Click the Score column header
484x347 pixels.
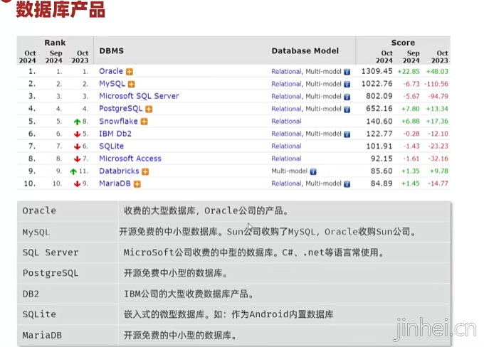point(403,43)
